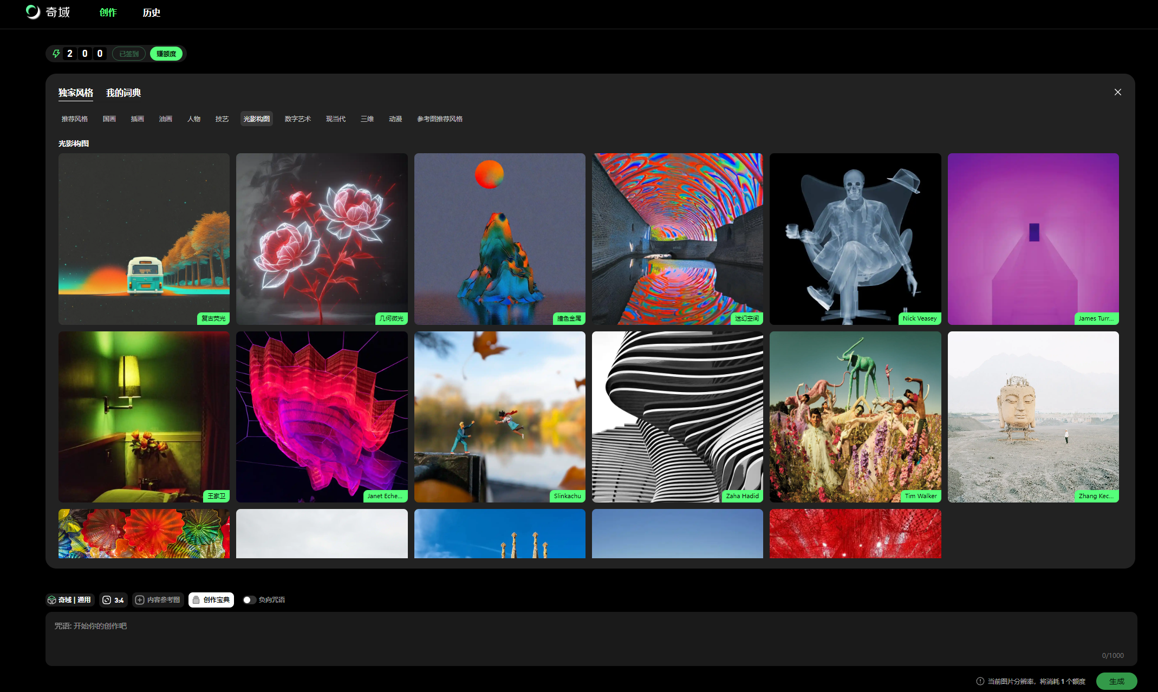Choose the Janet Eche... style thumbnail

click(x=322, y=417)
